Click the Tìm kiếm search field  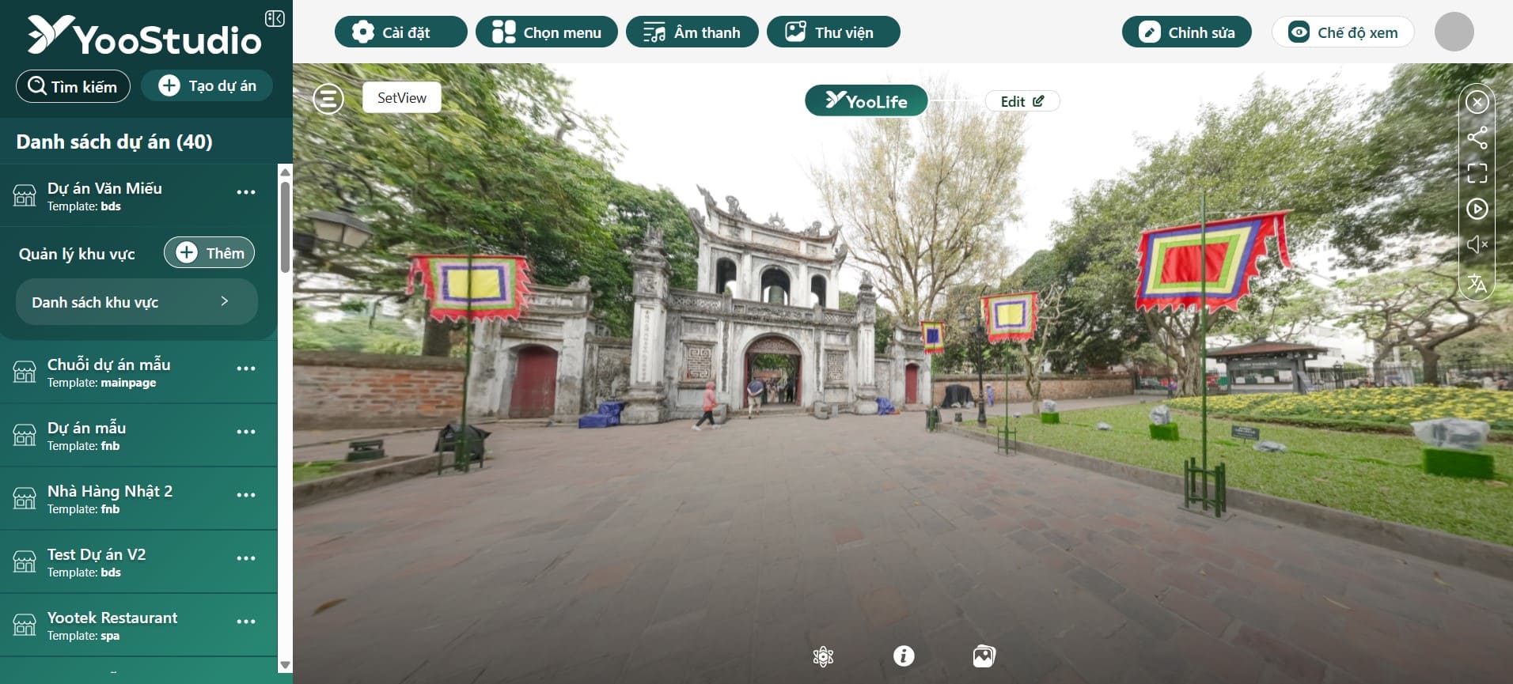point(73,86)
